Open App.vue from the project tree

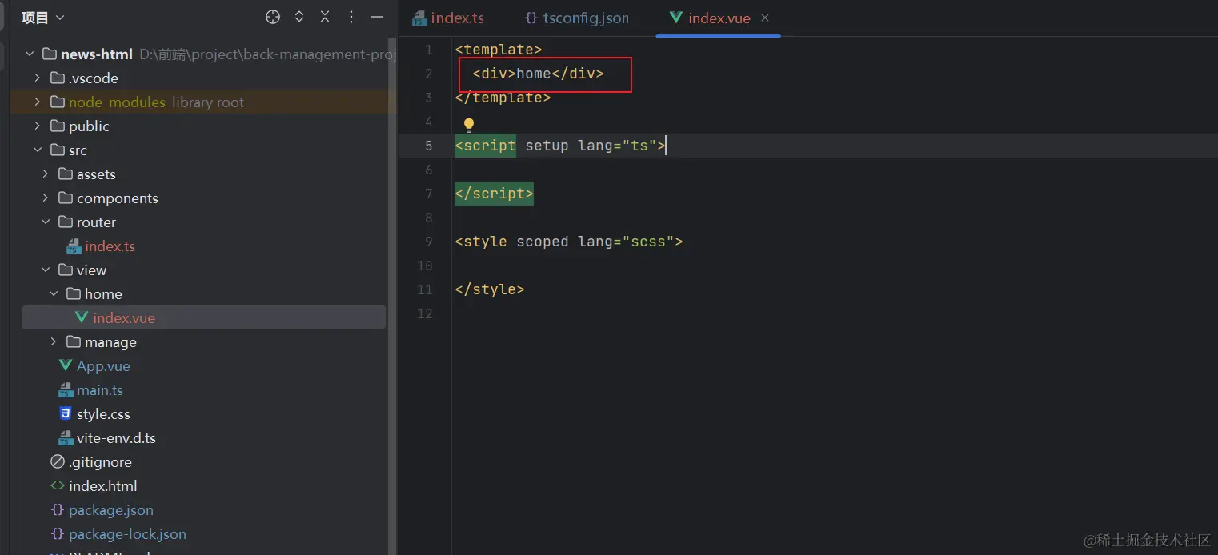(x=102, y=366)
